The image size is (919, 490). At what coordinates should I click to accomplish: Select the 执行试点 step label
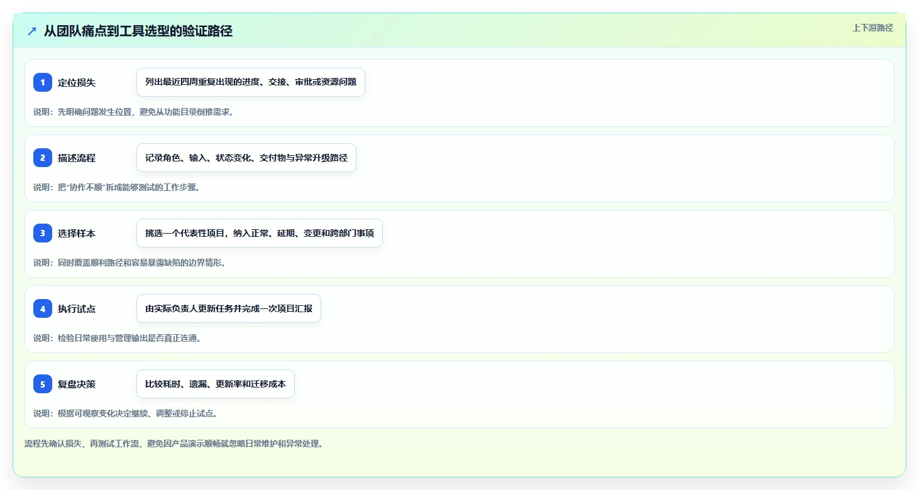[x=77, y=308]
